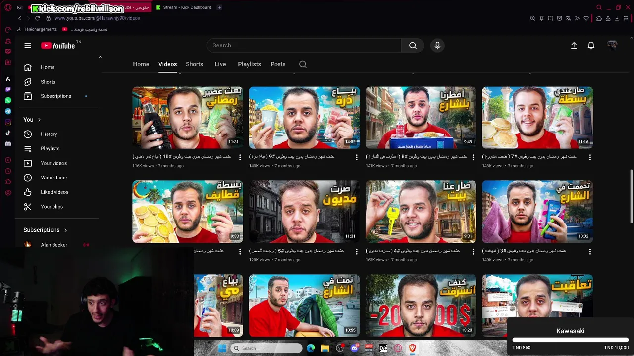Switch to the channel Shorts tab
The width and height of the screenshot is (634, 356).
coord(194,64)
